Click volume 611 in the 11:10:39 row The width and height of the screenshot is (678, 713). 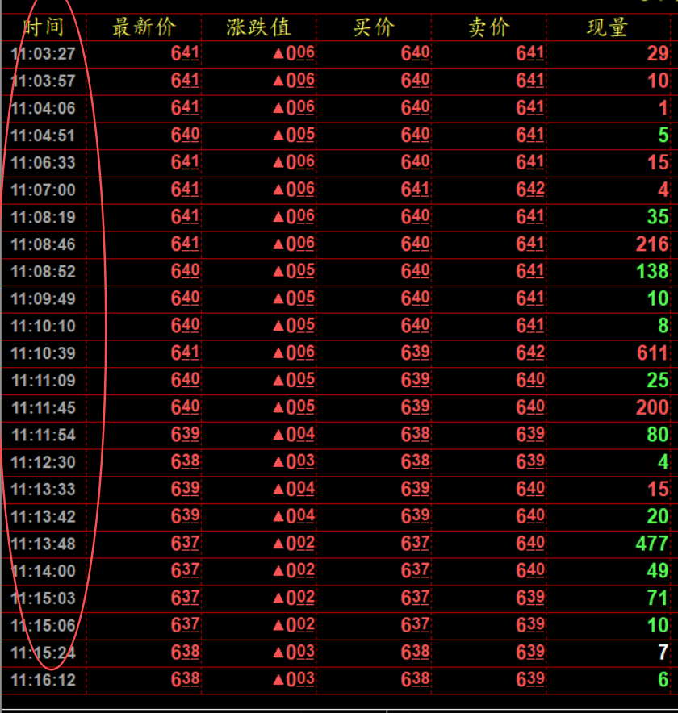tap(652, 354)
